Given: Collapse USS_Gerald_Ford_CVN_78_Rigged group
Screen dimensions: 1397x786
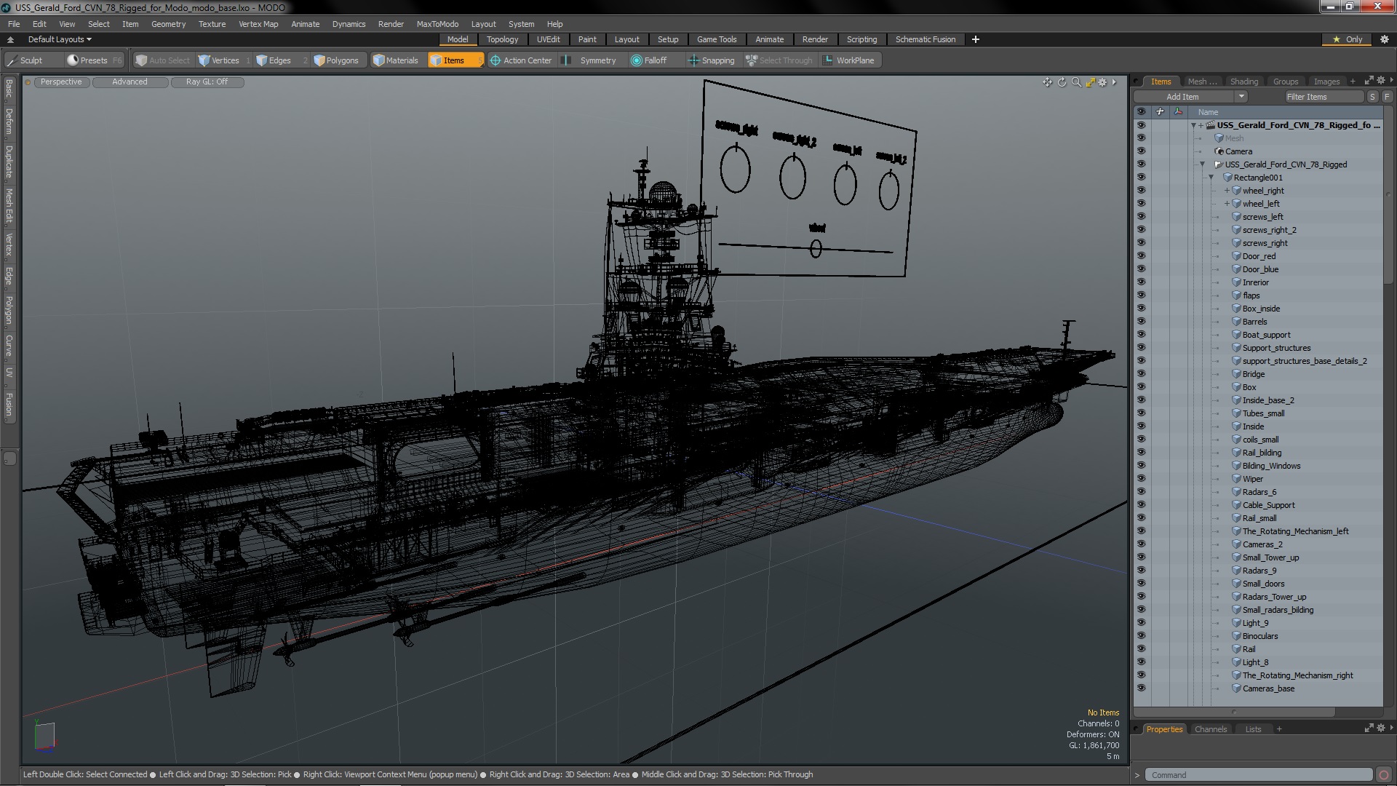Looking at the screenshot, I should click(1203, 164).
